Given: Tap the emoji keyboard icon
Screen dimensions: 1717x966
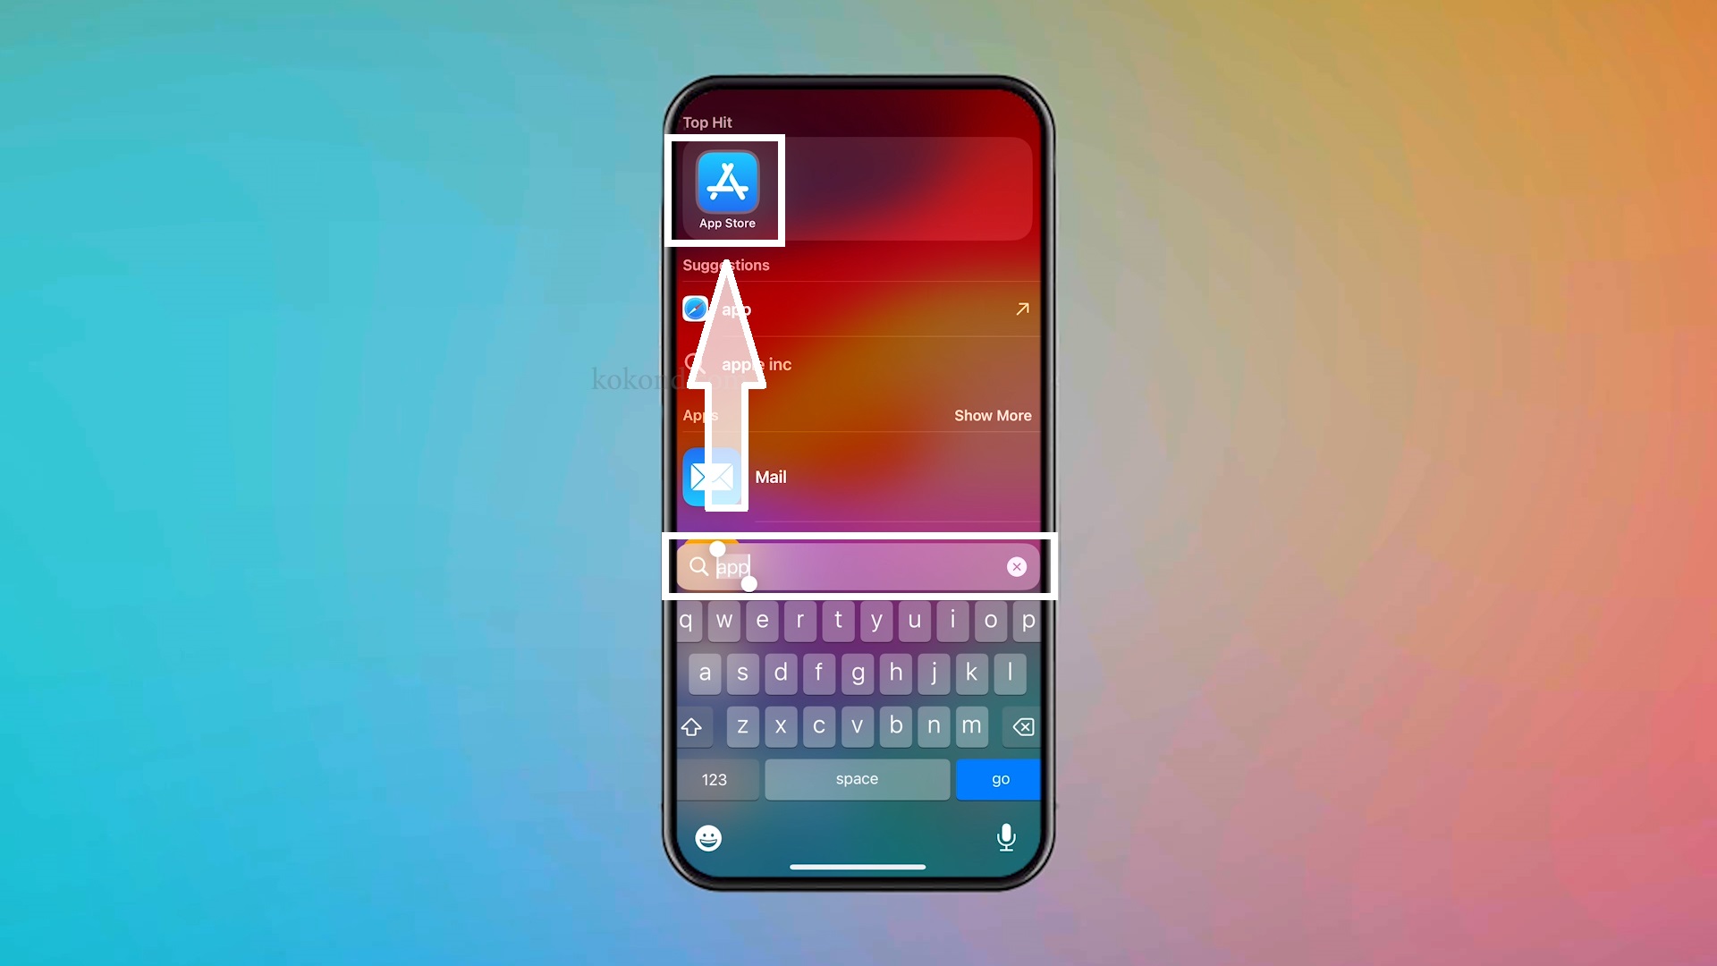Looking at the screenshot, I should coord(709,837).
